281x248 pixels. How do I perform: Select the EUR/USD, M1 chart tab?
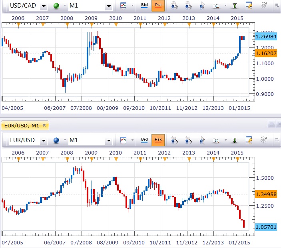(x=21, y=126)
